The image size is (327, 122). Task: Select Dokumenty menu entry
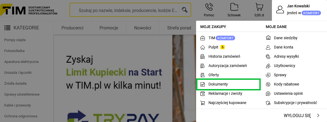click(x=229, y=84)
